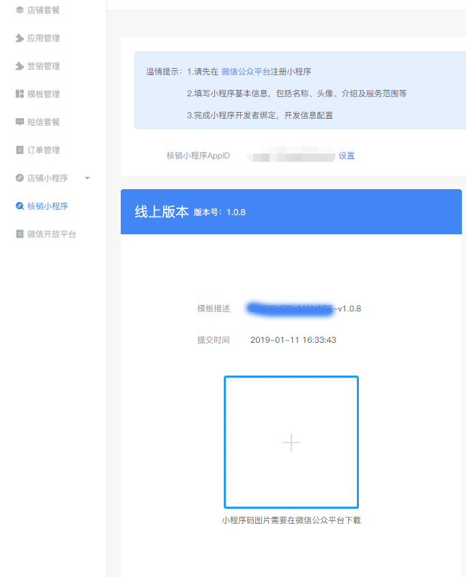Click the version number text 版本号：1.0.8
The height and width of the screenshot is (577, 466).
[220, 212]
